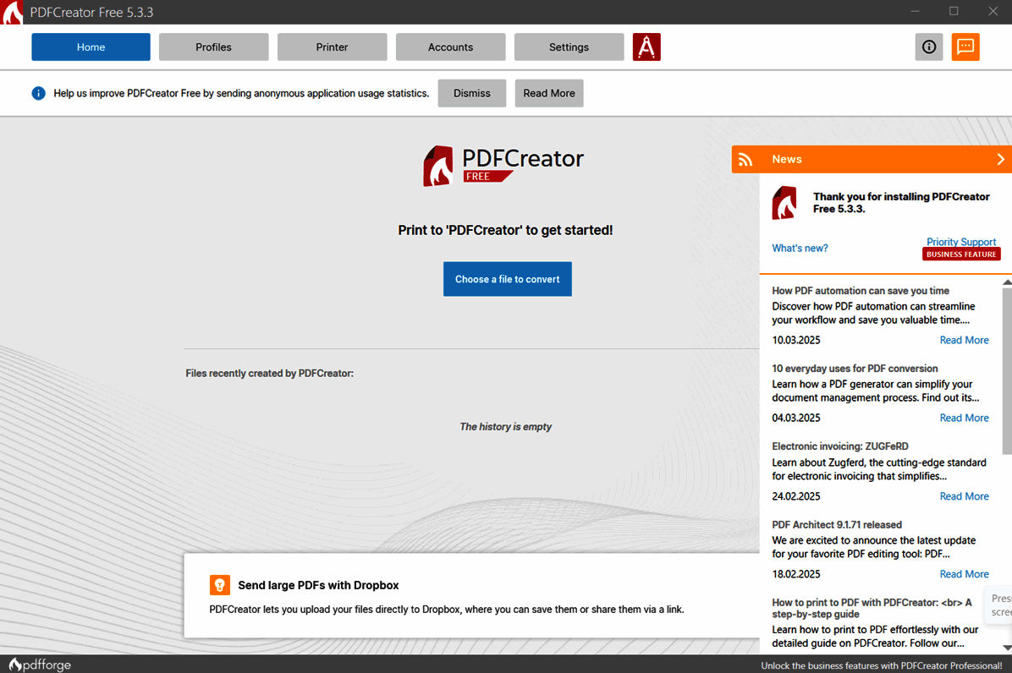
Task: Click Choose a file to convert
Action: click(508, 279)
